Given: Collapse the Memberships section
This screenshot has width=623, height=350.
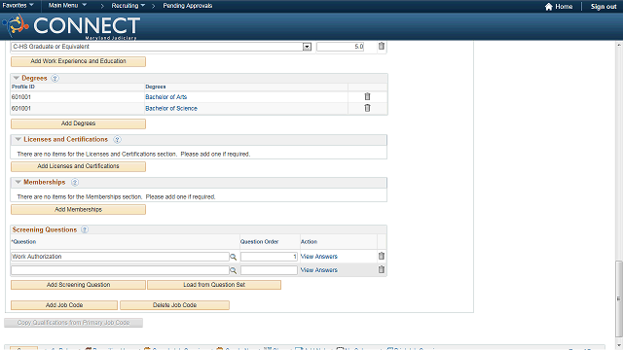Looking at the screenshot, I should coord(18,182).
